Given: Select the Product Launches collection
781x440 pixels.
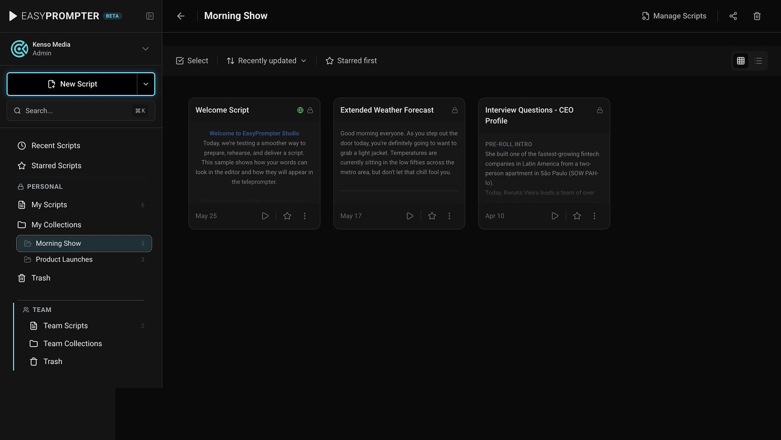Looking at the screenshot, I should 84,260.
